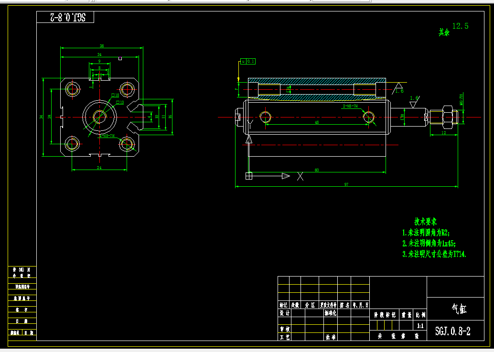This screenshot has width=494, height=352.
Task: Select the horizontal 34 dimension on the end view
Action: (99, 55)
